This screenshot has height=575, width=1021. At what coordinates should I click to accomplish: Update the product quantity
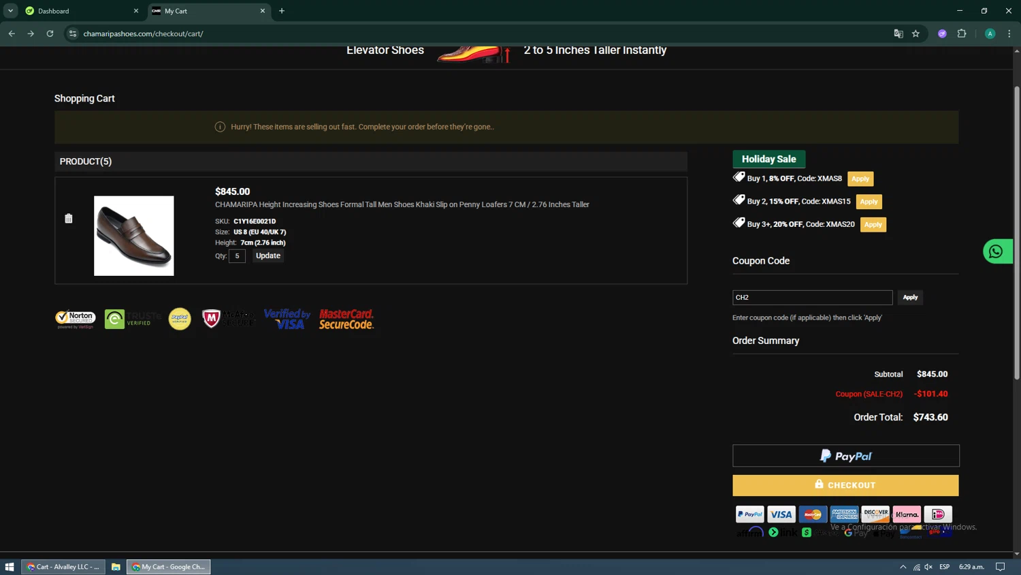pos(268,255)
